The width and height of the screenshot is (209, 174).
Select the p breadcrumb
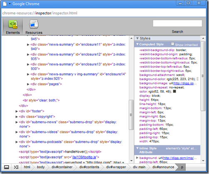[x=182, y=167]
